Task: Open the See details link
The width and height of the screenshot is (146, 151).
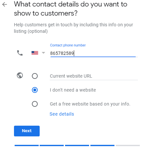Action: 62,114
